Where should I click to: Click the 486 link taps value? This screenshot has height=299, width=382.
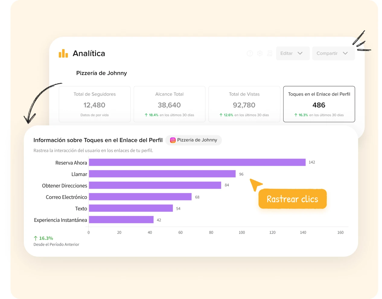(x=319, y=105)
